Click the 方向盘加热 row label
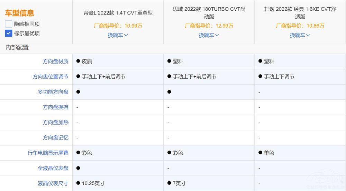Image resolution: width=346 pixels, height=191 pixels. click(x=55, y=122)
